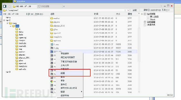The image size is (181, 100).
Task: Click the templets folder icon in the file list
Action: [52, 37]
